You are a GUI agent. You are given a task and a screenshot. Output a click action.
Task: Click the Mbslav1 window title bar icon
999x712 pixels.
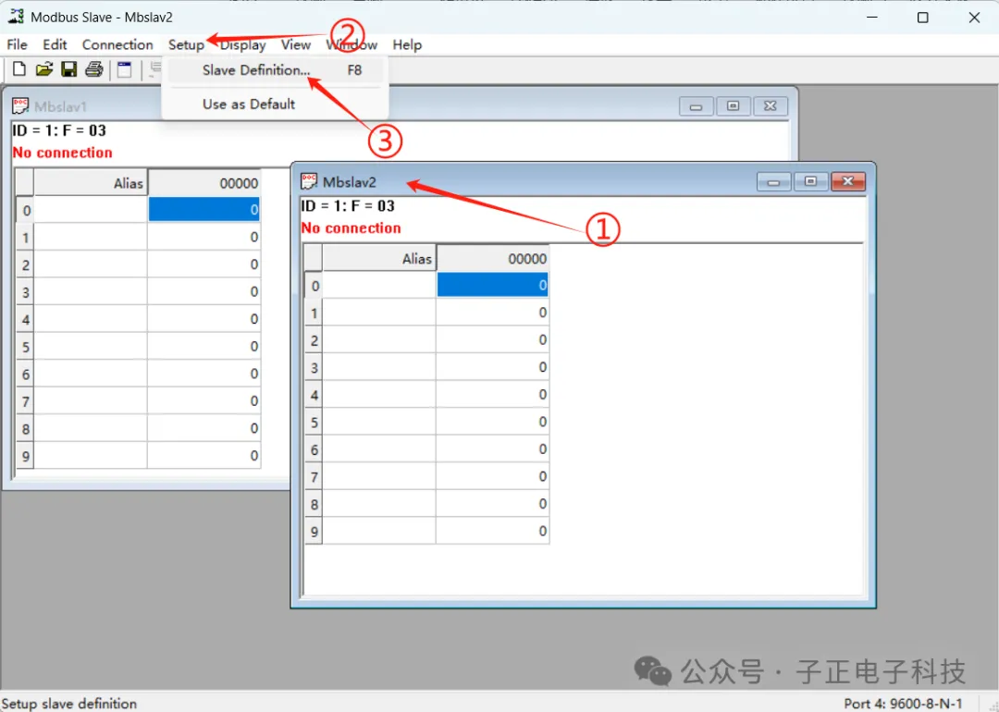(x=20, y=105)
